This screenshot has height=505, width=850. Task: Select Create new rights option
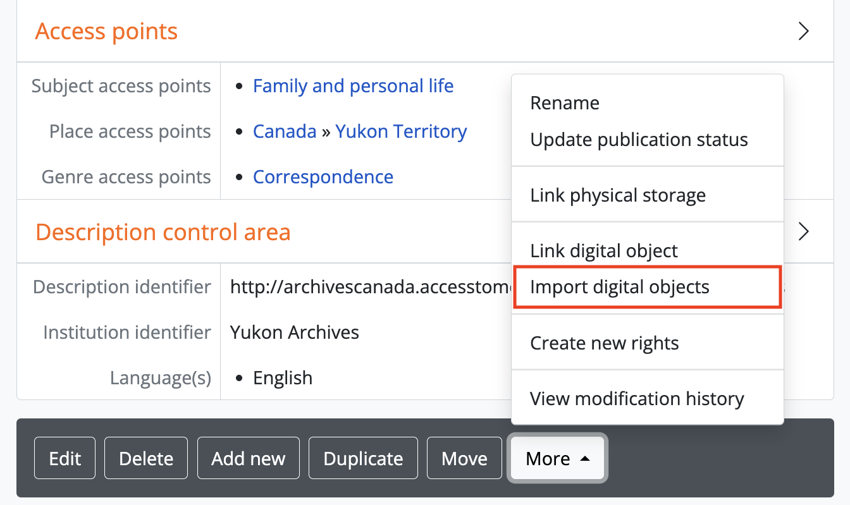[x=605, y=343]
